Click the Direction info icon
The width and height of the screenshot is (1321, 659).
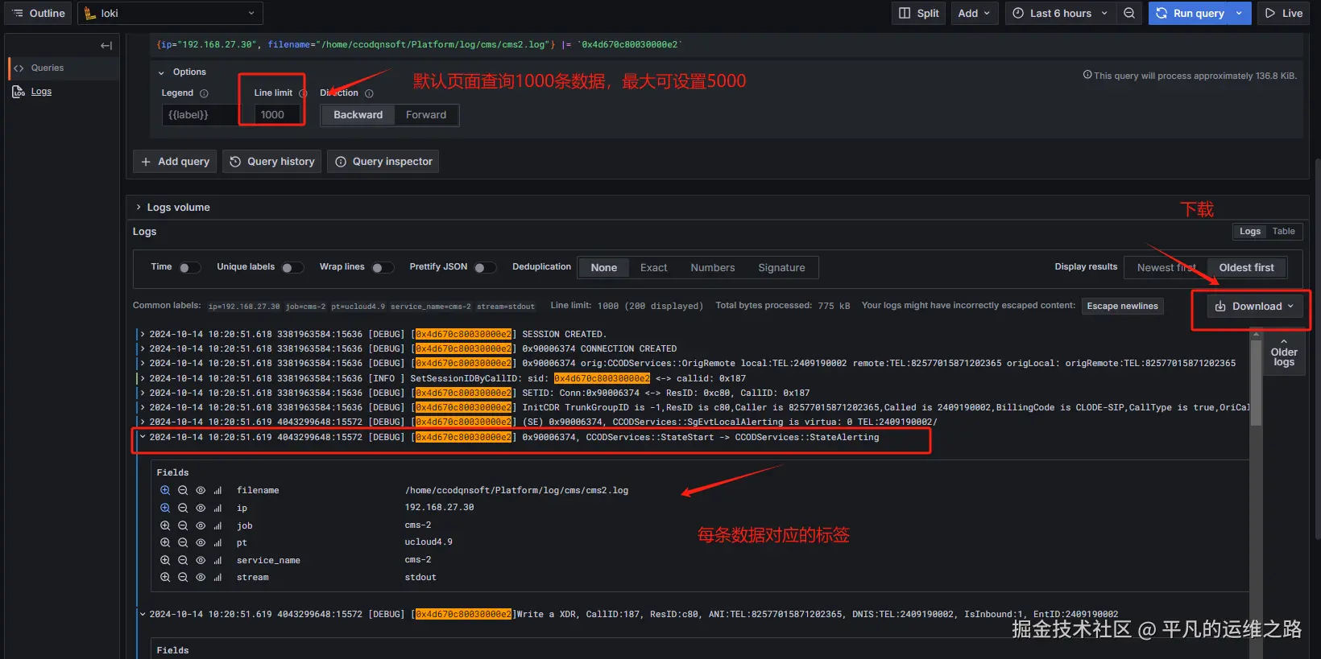click(369, 93)
